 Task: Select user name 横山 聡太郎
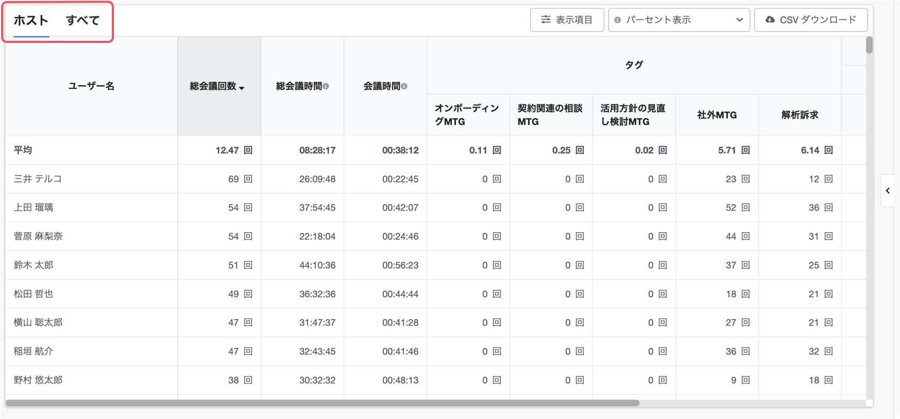click(x=38, y=322)
